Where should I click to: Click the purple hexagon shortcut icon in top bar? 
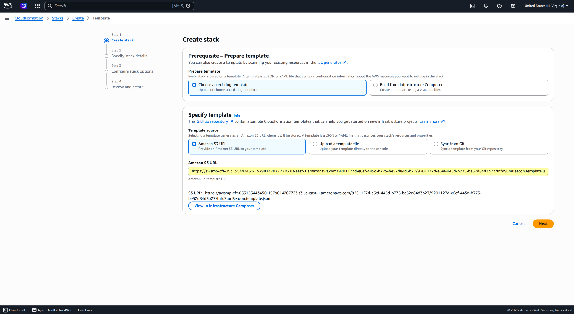[24, 6]
